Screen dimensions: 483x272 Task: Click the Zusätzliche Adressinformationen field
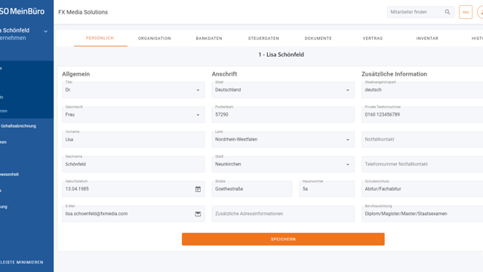pyautogui.click(x=283, y=214)
